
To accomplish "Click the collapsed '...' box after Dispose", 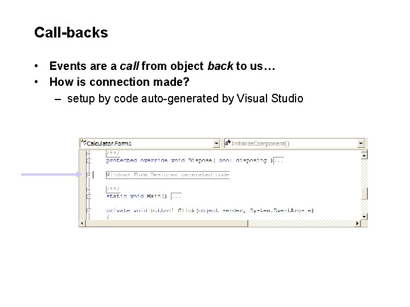I will 278,160.
